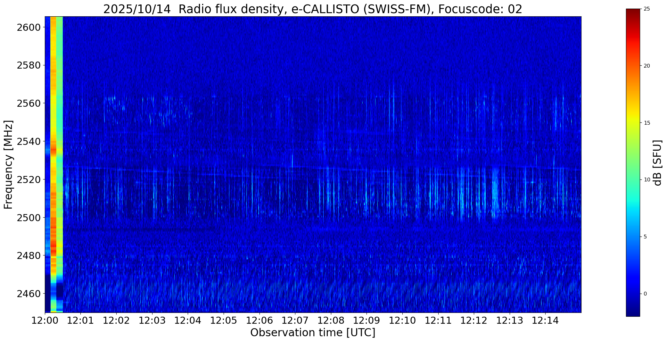Pick the colorbar tick value 15
This screenshot has width=667, height=342.
pyautogui.click(x=647, y=123)
